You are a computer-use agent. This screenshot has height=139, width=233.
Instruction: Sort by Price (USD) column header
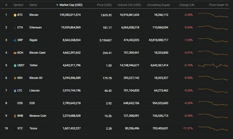[104, 5]
